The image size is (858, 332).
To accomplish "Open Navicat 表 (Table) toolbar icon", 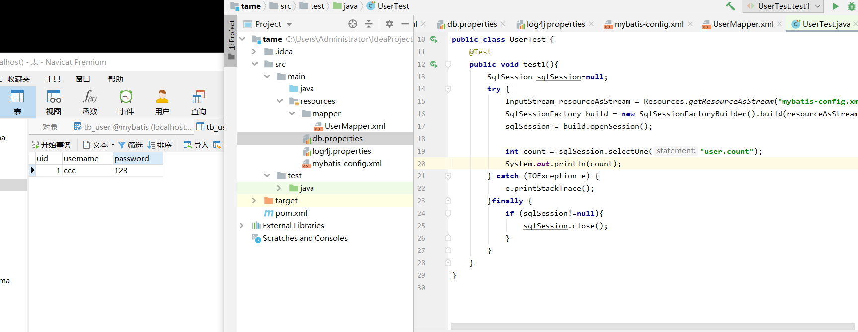I will (17, 102).
